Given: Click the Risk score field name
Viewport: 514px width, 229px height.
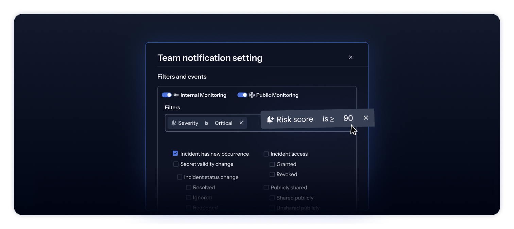Looking at the screenshot, I should [295, 119].
